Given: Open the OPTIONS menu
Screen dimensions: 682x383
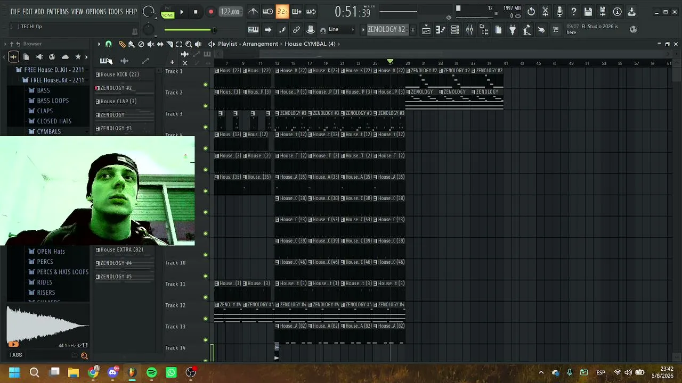Looking at the screenshot, I should coord(96,12).
